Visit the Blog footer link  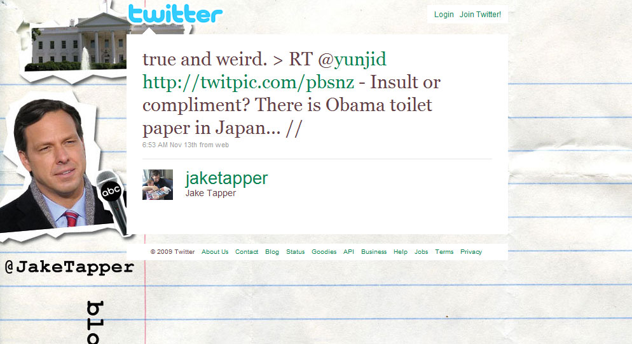[272, 252]
